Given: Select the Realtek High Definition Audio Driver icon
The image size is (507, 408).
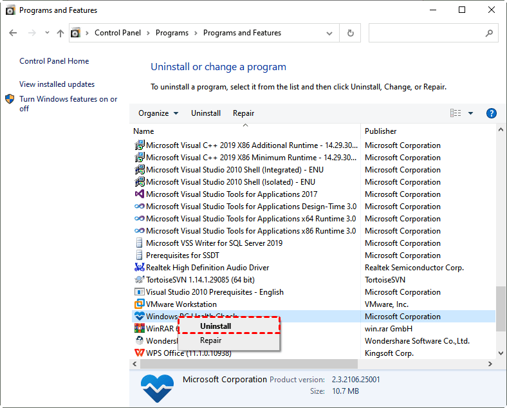Looking at the screenshot, I should pyautogui.click(x=139, y=268).
